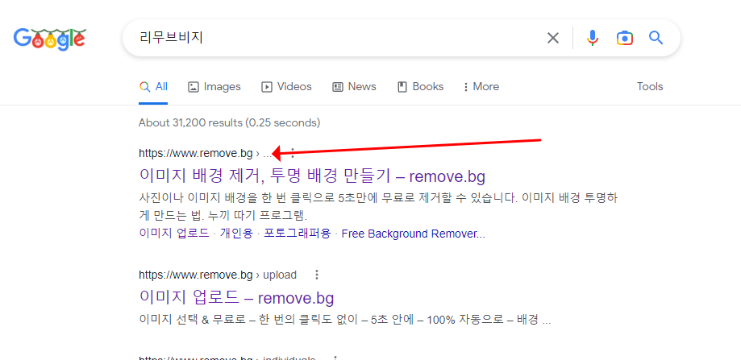Viewport: 741px width, 360px height.
Task: Click the blue magnifier search button
Action: point(656,38)
